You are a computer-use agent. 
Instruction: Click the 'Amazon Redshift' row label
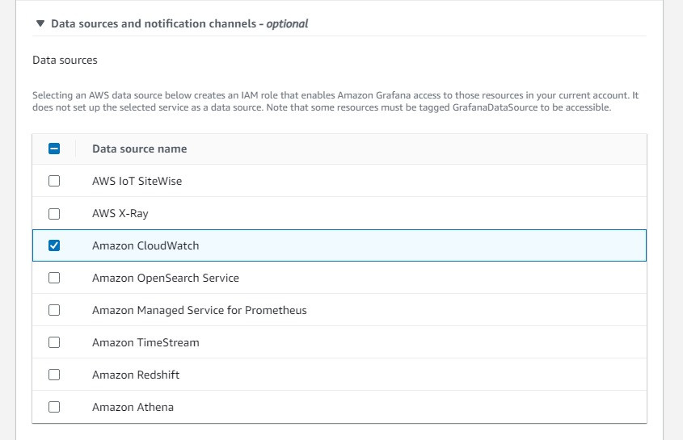pos(136,375)
